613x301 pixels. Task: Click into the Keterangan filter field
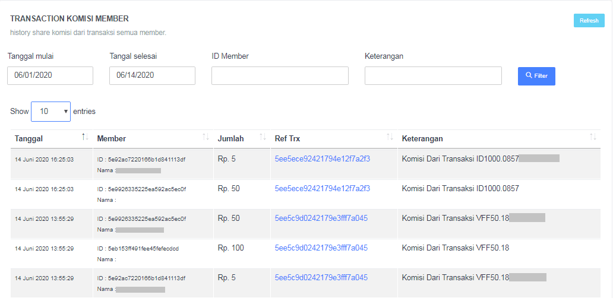[433, 75]
